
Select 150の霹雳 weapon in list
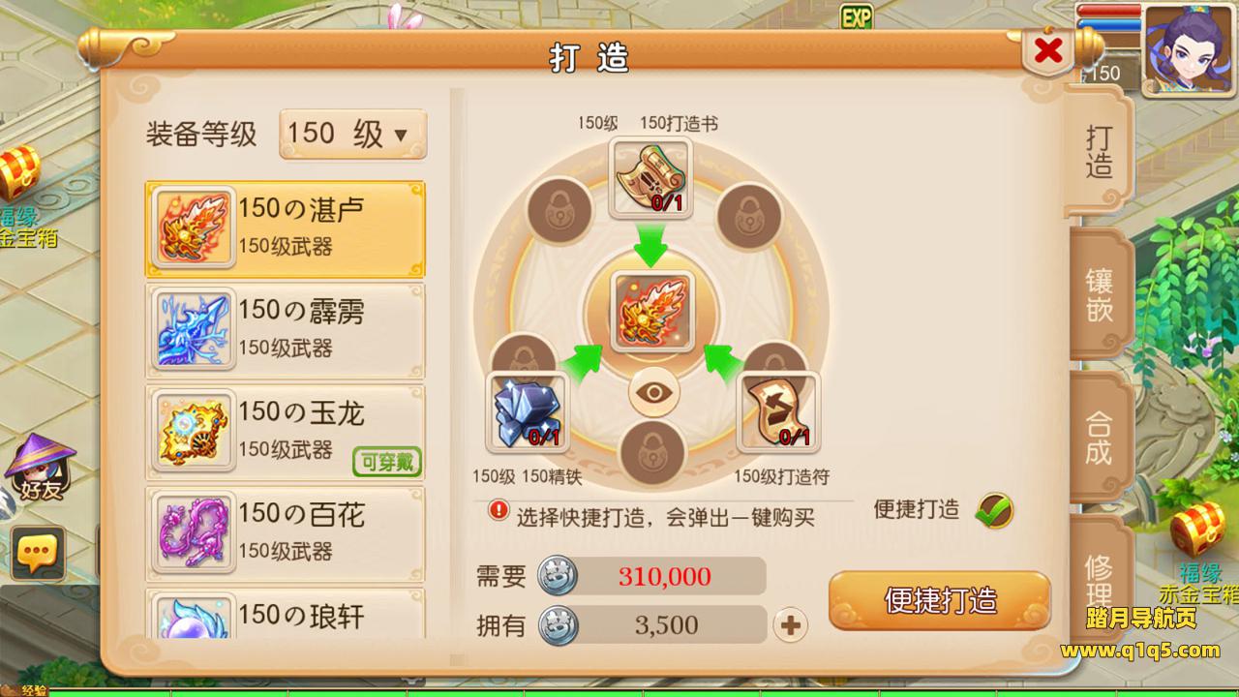tap(286, 329)
